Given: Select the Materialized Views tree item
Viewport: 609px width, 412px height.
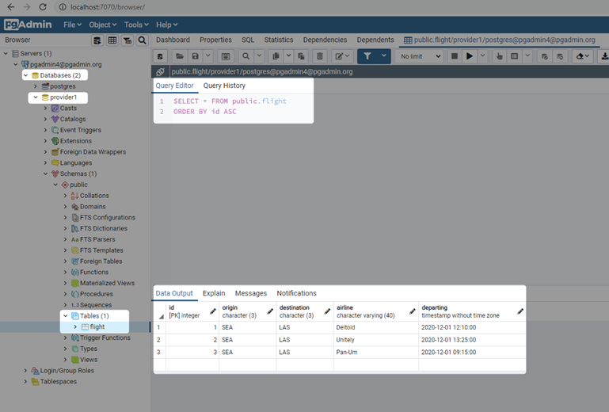Looking at the screenshot, I should tap(107, 284).
